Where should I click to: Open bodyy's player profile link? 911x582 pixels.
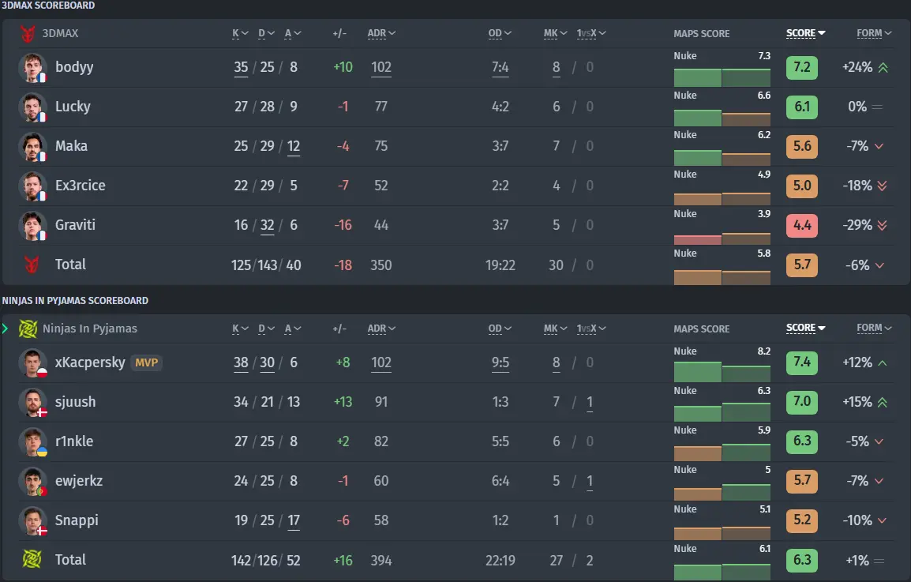tap(74, 67)
